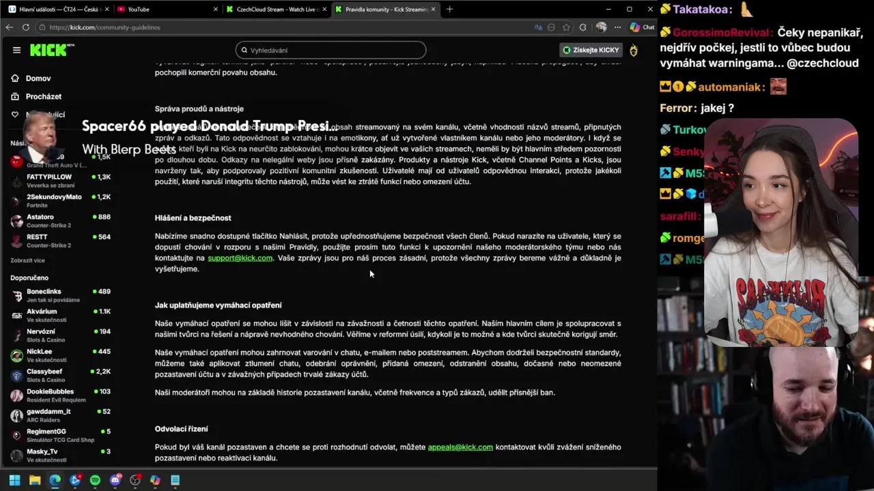
Task: Click the NickLee avatar icon
Action: click(x=17, y=355)
